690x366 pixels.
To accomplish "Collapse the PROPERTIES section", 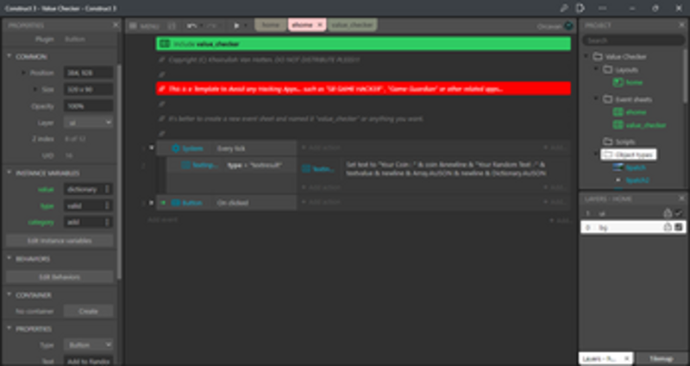I will pos(9,329).
